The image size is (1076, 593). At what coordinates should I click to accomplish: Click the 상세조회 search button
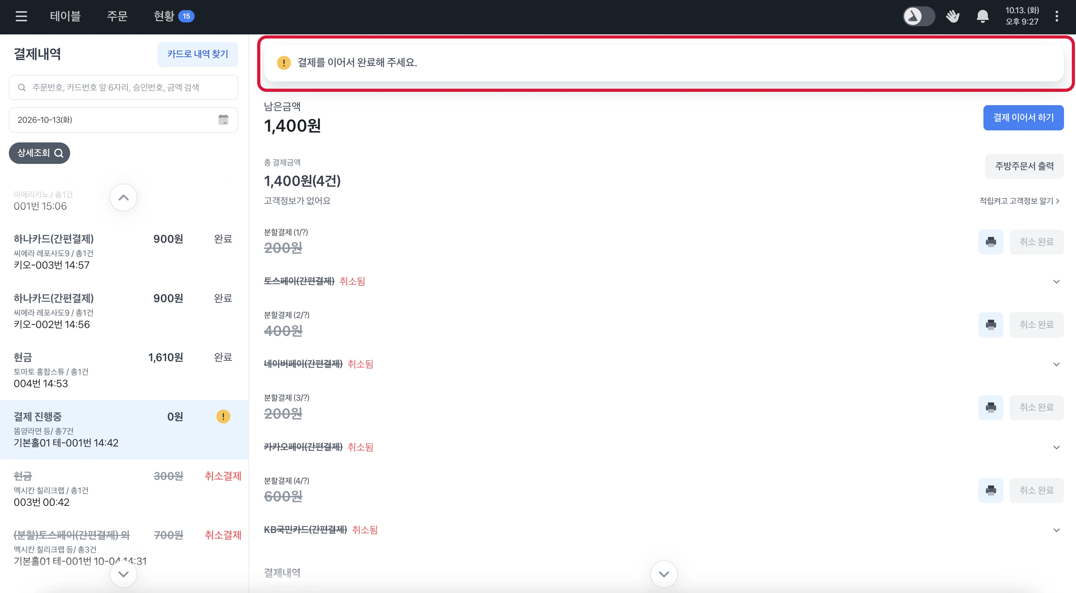coord(40,153)
